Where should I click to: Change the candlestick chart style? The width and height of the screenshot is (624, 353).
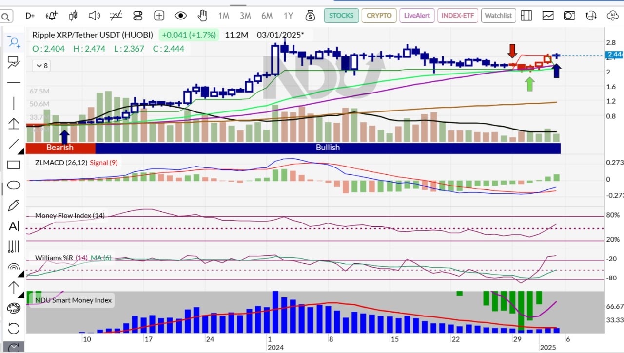click(x=73, y=16)
